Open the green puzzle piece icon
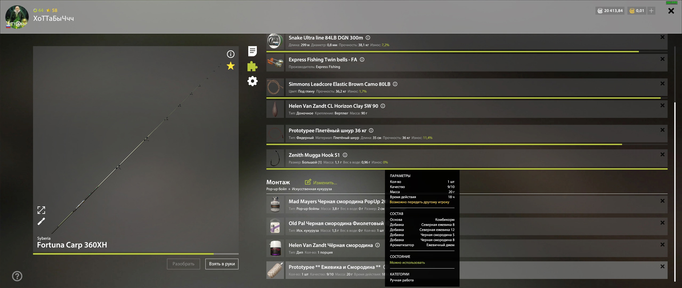Viewport: 682px width, 288px height. [x=252, y=66]
